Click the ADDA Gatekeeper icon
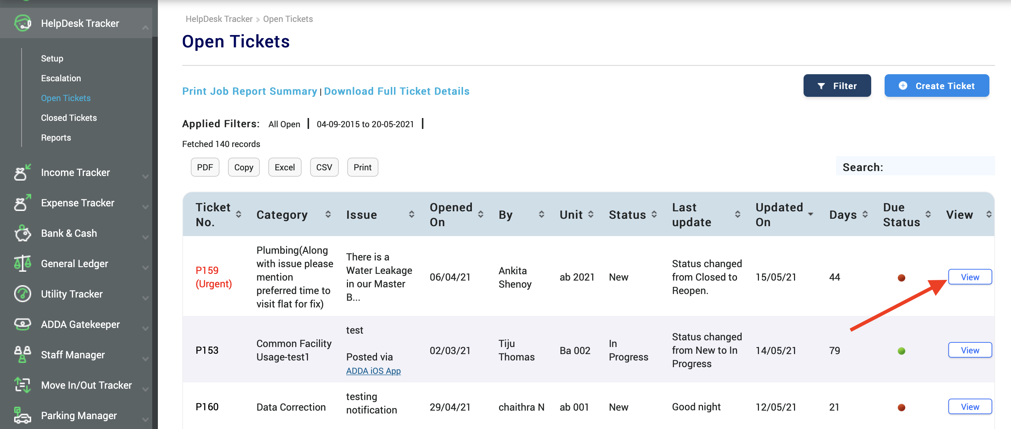The width and height of the screenshot is (1011, 429). point(22,324)
